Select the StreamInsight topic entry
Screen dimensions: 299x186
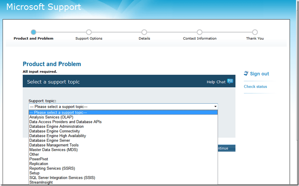point(41,182)
